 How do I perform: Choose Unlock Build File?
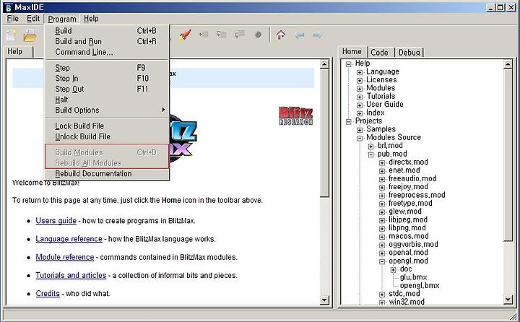coord(107,136)
